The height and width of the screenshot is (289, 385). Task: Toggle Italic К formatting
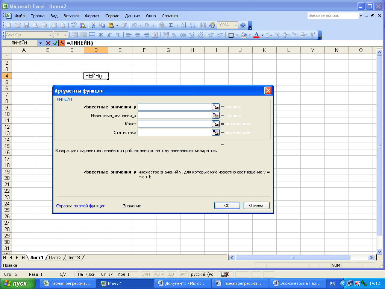tap(109, 35)
